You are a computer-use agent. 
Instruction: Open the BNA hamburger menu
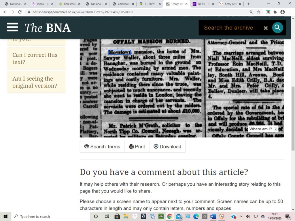12,28
